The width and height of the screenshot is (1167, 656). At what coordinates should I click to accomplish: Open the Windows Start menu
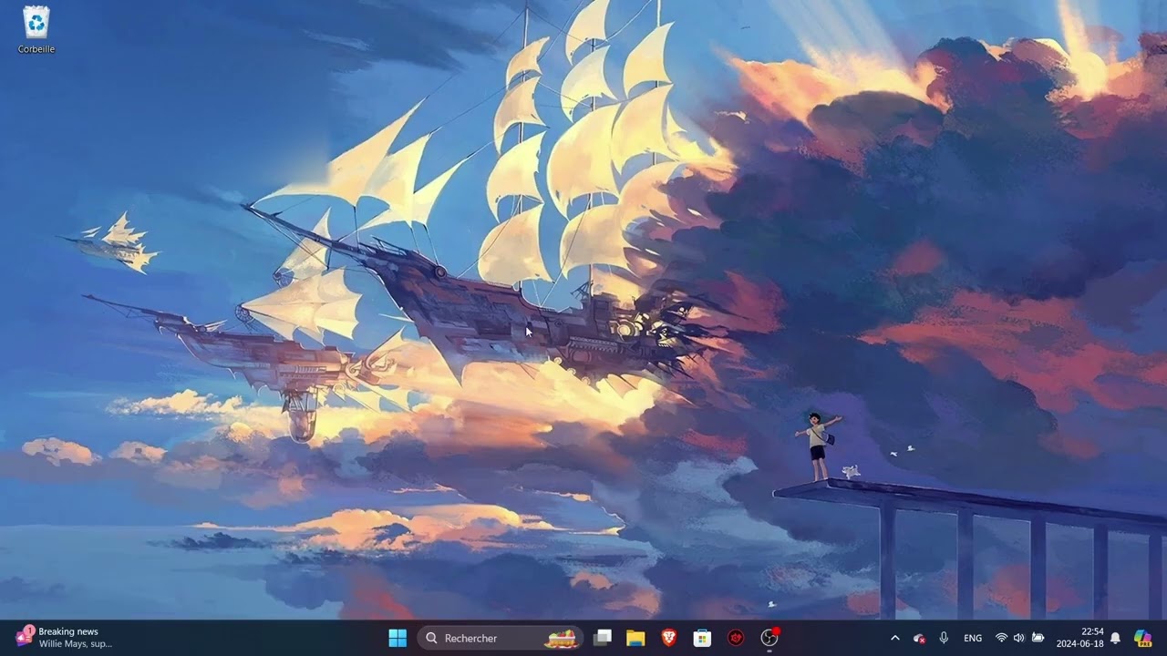click(x=398, y=638)
